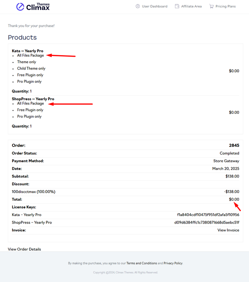Click ShopPress All Files Package item

(31, 103)
